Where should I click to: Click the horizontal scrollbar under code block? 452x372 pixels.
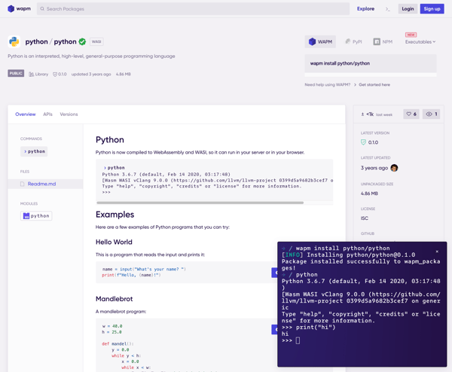pos(200,203)
